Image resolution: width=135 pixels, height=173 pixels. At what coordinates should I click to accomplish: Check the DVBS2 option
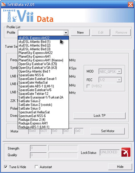(88, 86)
